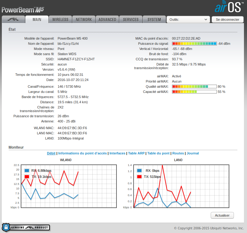The height and width of the screenshot is (233, 247).
Task: Click the Actualiser button
Action: [222, 215]
